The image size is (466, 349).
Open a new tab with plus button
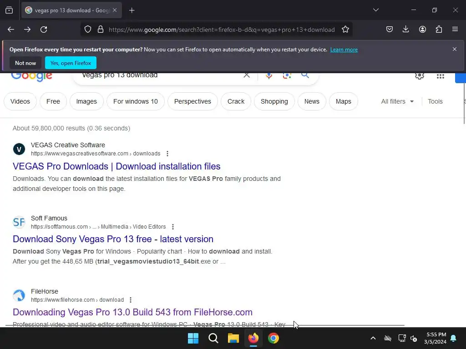[132, 10]
